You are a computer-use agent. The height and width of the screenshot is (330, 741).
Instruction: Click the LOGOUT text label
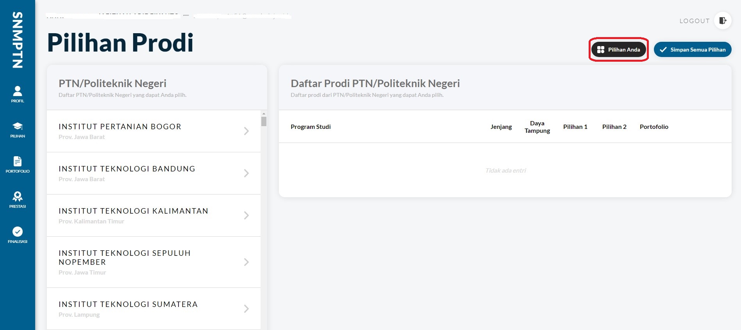pyautogui.click(x=695, y=21)
